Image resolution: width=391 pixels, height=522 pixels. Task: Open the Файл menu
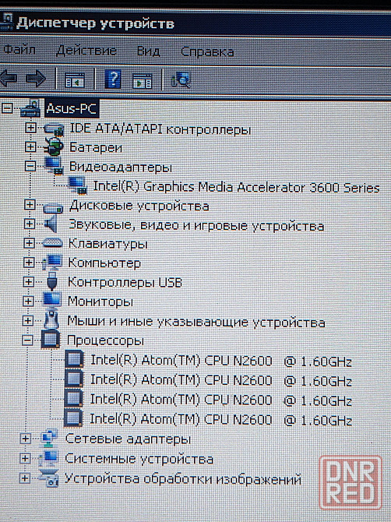coord(19,51)
